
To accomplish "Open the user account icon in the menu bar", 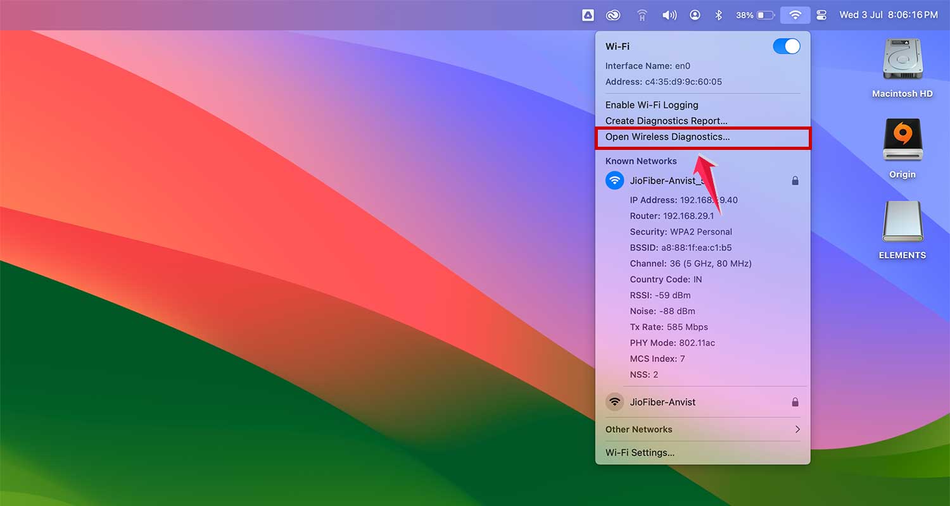I will pyautogui.click(x=695, y=15).
